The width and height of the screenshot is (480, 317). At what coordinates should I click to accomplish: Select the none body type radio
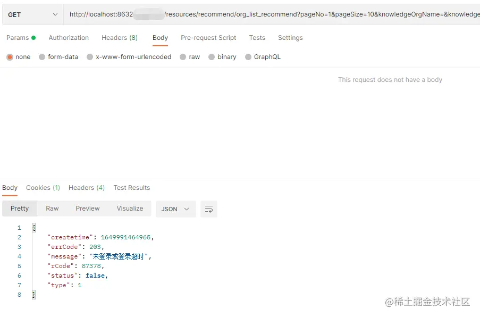click(10, 57)
